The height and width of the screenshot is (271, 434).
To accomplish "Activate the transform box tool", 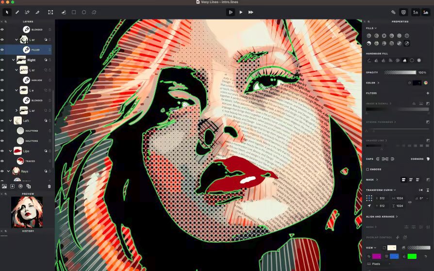I will [x=50, y=12].
